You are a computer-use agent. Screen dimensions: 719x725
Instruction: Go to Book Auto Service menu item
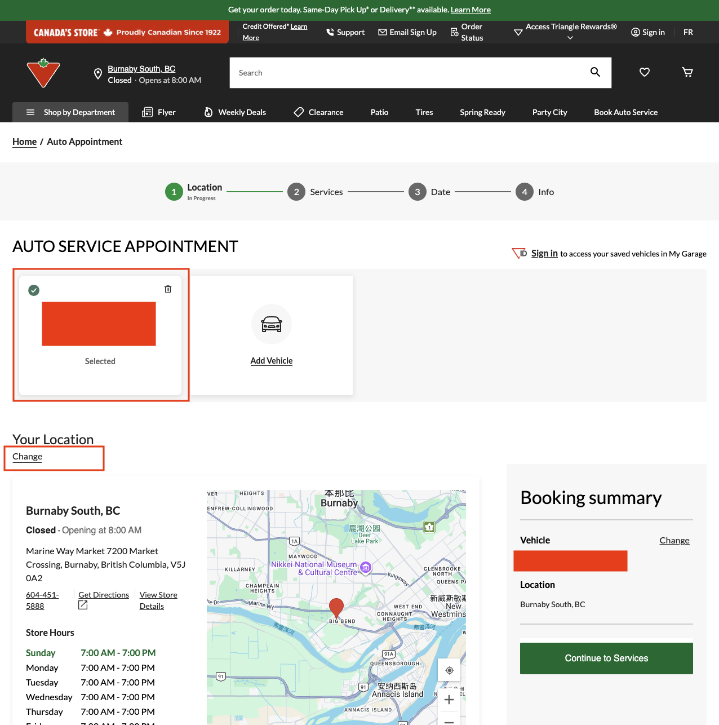625,112
